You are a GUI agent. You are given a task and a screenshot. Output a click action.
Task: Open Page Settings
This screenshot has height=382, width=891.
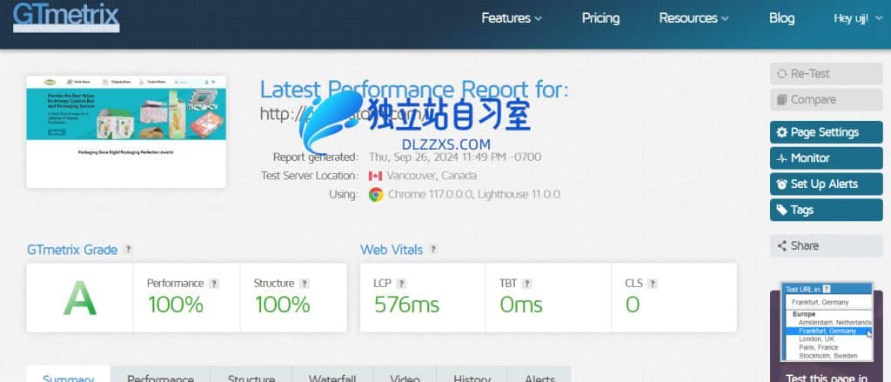[827, 132]
